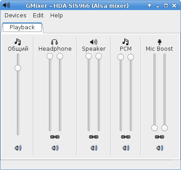This screenshot has width=181, height=170.
Task: Click the Headphone label text
Action: click(x=55, y=49)
